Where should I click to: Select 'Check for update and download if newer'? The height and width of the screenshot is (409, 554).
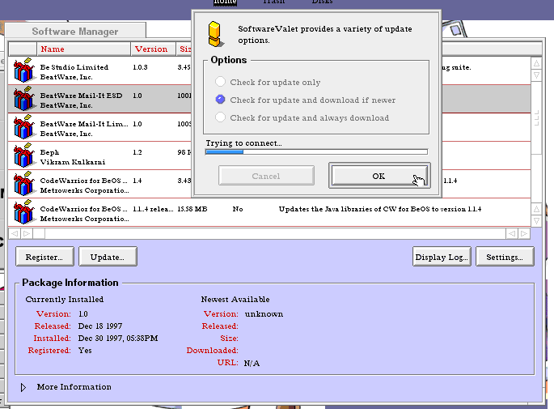[x=220, y=100]
